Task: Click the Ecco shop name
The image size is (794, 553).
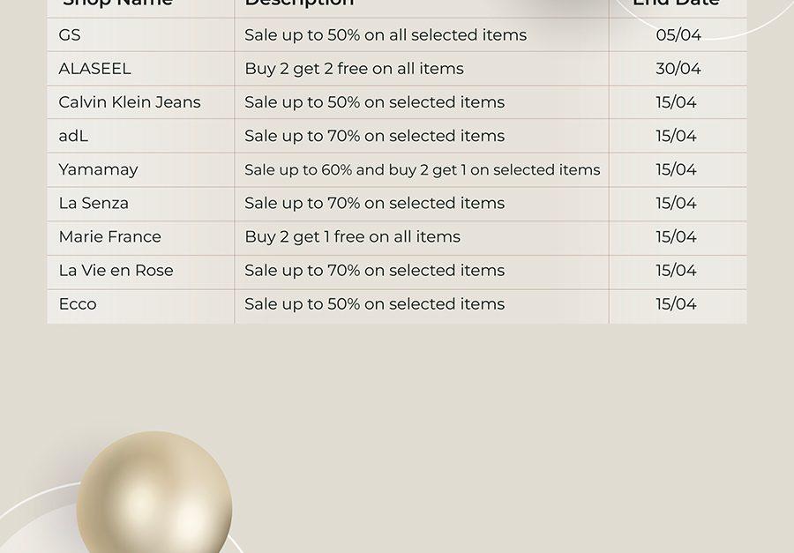Action: click(78, 304)
